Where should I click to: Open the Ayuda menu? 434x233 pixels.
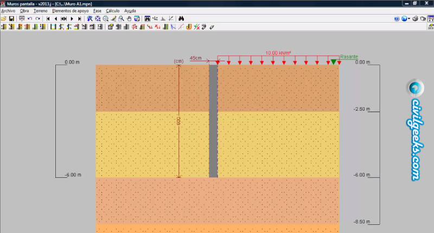point(130,11)
